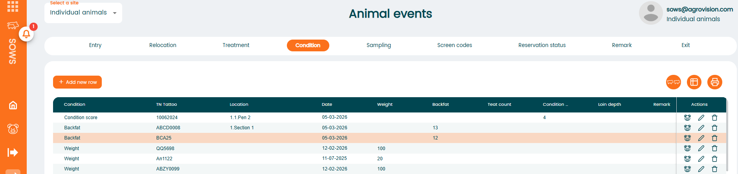Viewport: 738px width, 174px height.
Task: Switch to the Relocation tab
Action: 163,45
